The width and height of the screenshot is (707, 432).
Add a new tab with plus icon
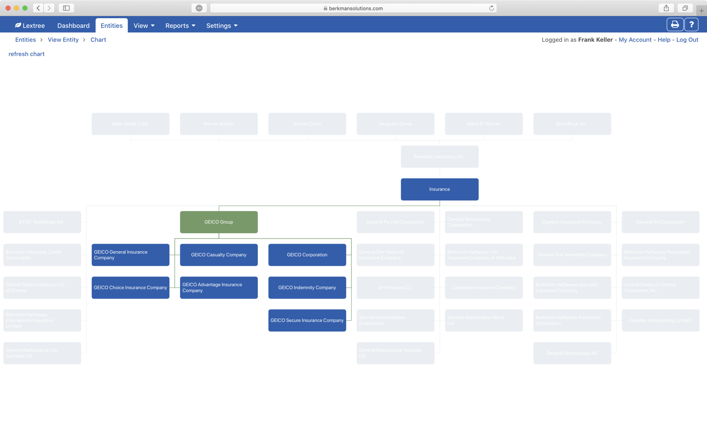(702, 10)
